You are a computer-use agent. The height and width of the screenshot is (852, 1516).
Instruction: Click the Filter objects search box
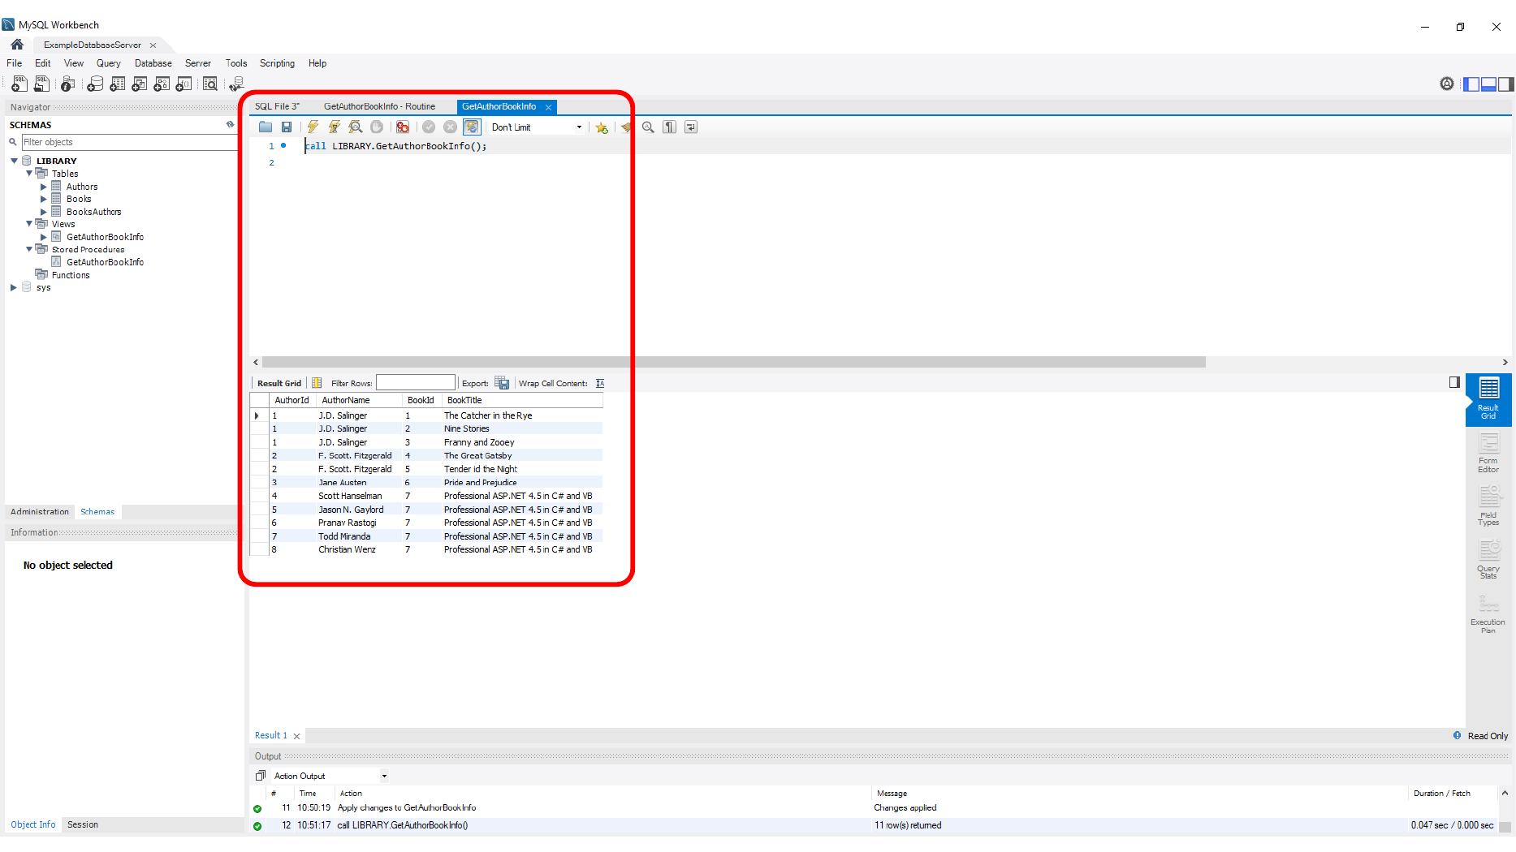tap(128, 142)
